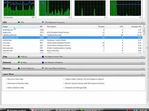Select the Device Monitor process row

[x=72, y=51]
